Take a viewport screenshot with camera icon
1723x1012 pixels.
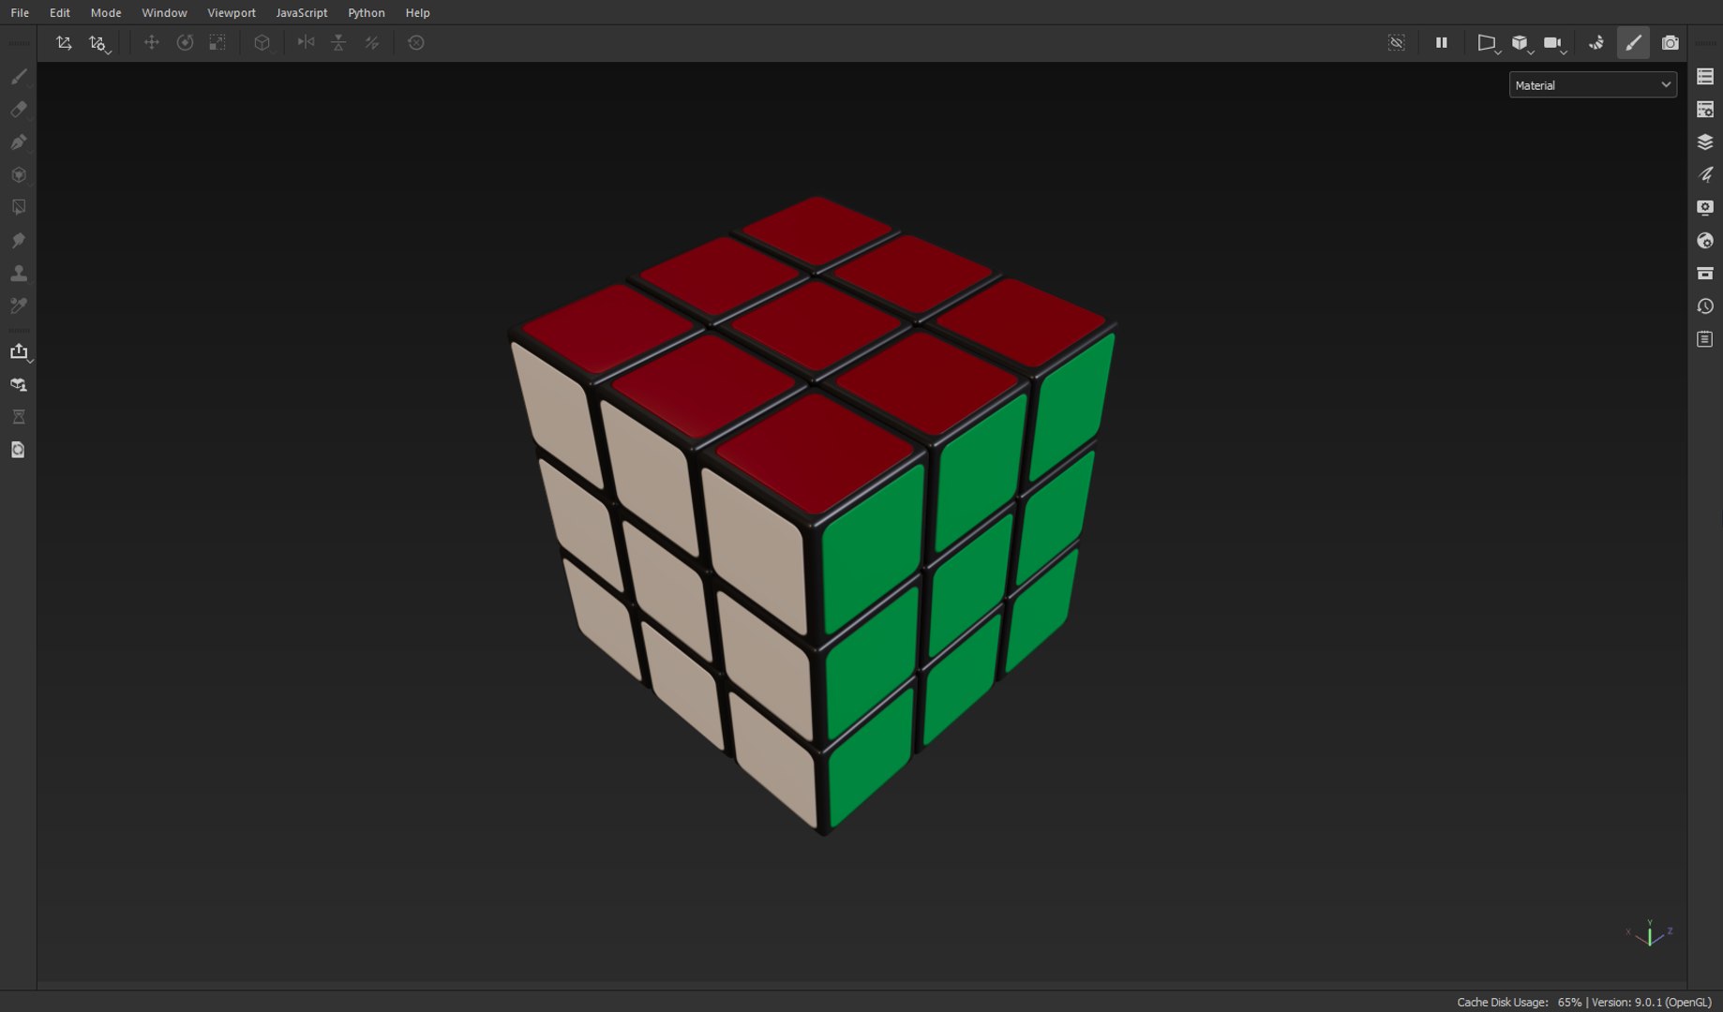pos(1671,42)
